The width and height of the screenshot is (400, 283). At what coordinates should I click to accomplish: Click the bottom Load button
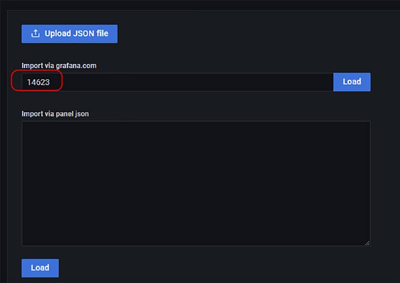40,268
